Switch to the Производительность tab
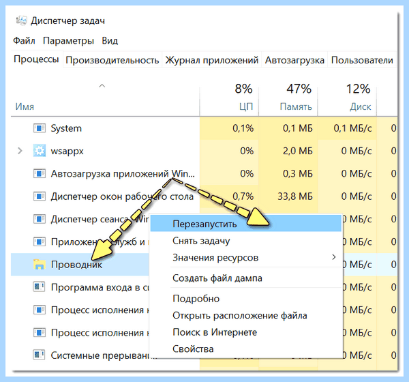The image size is (409, 382). click(x=112, y=60)
